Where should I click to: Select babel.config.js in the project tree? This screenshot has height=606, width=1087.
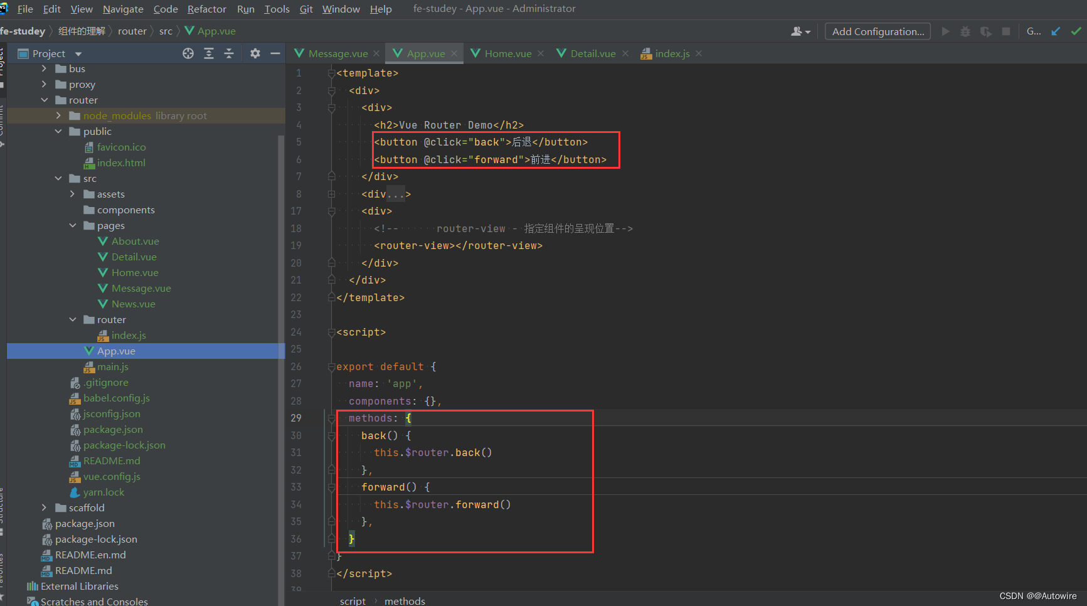pyautogui.click(x=117, y=398)
